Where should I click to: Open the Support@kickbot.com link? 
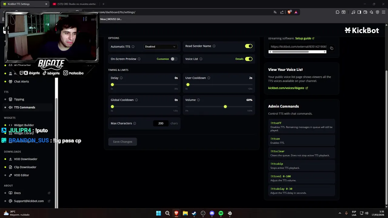click(x=29, y=201)
